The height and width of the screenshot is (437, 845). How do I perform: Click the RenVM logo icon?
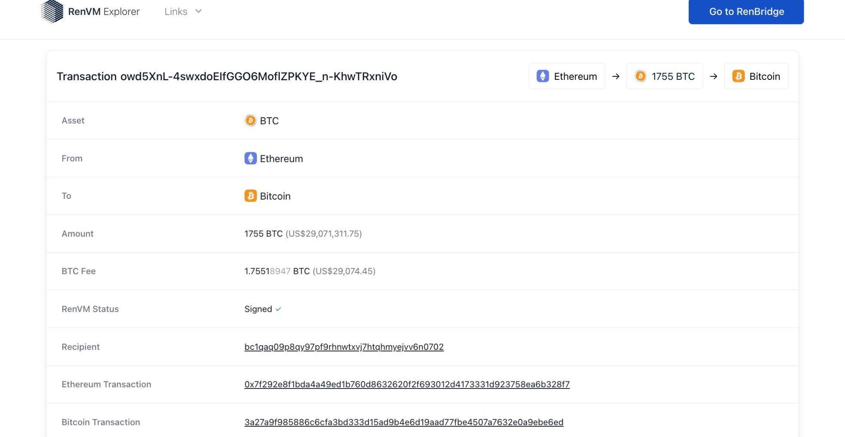pos(52,11)
